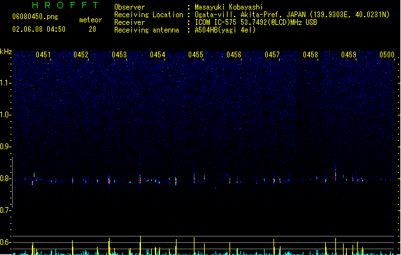Click the 0457 time marker
The width and height of the screenshot is (401, 255).
(272, 55)
